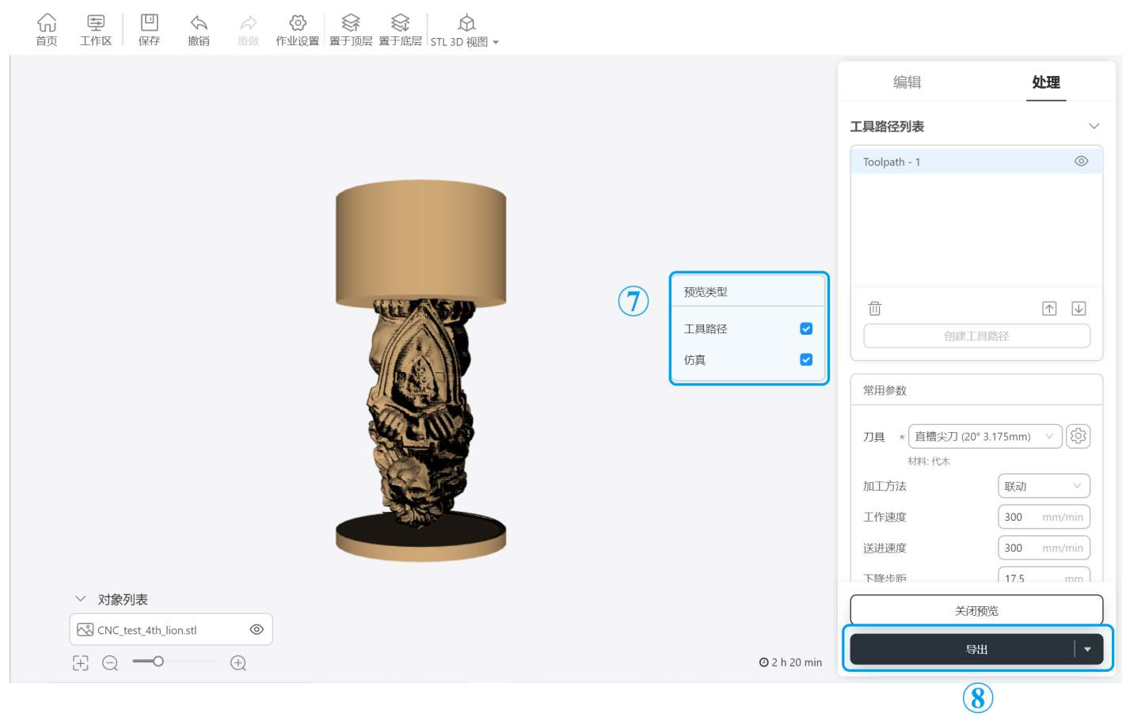Toggle visibility of Toolpath - 1

(1081, 161)
